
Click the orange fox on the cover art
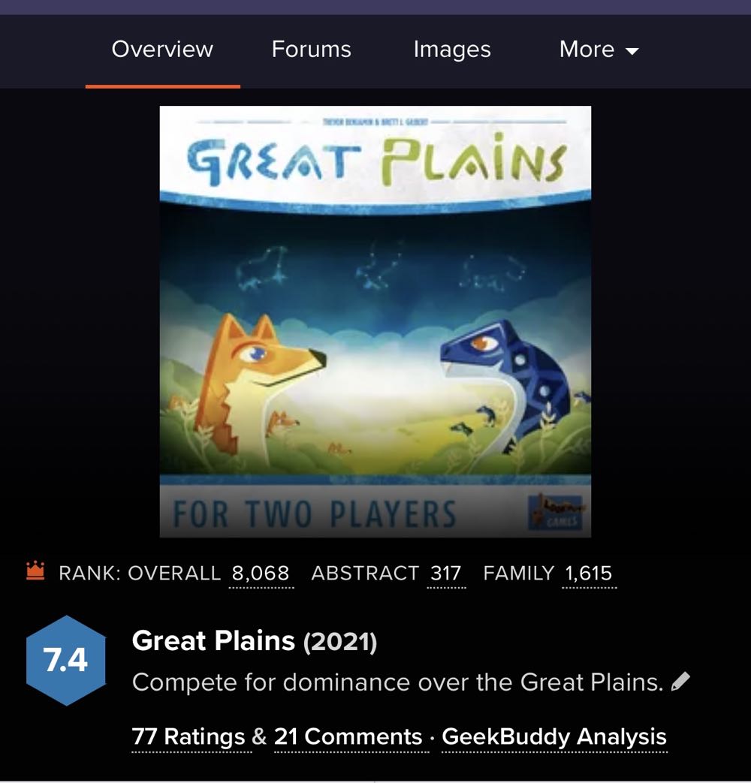pyautogui.click(x=255, y=380)
